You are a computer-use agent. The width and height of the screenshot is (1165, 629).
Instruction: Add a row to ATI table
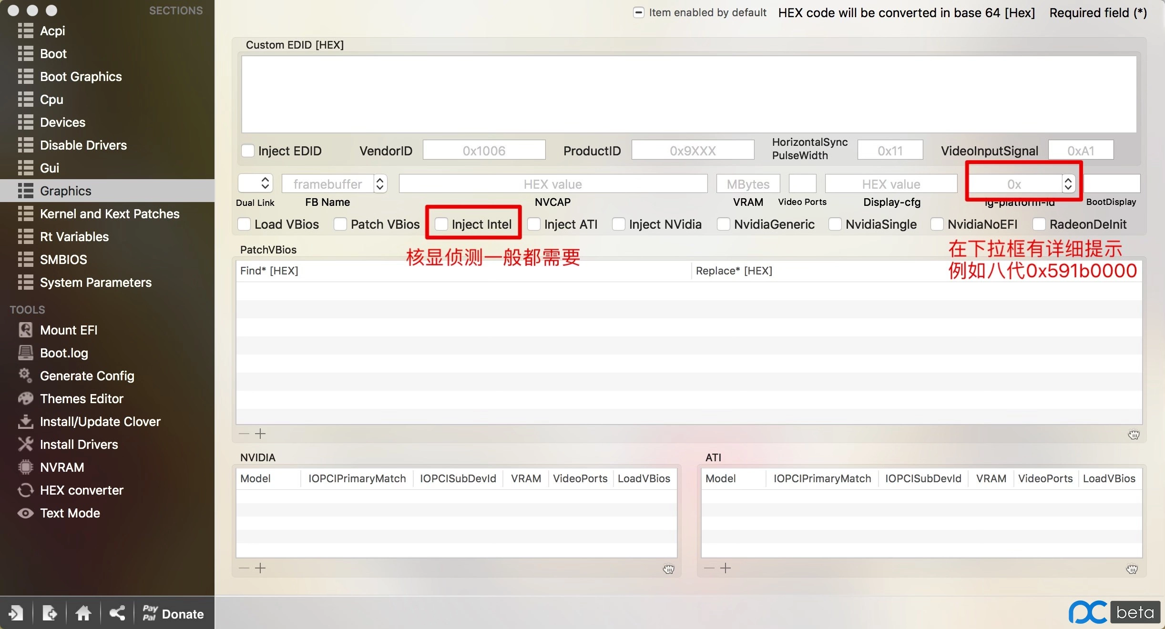pyautogui.click(x=726, y=568)
